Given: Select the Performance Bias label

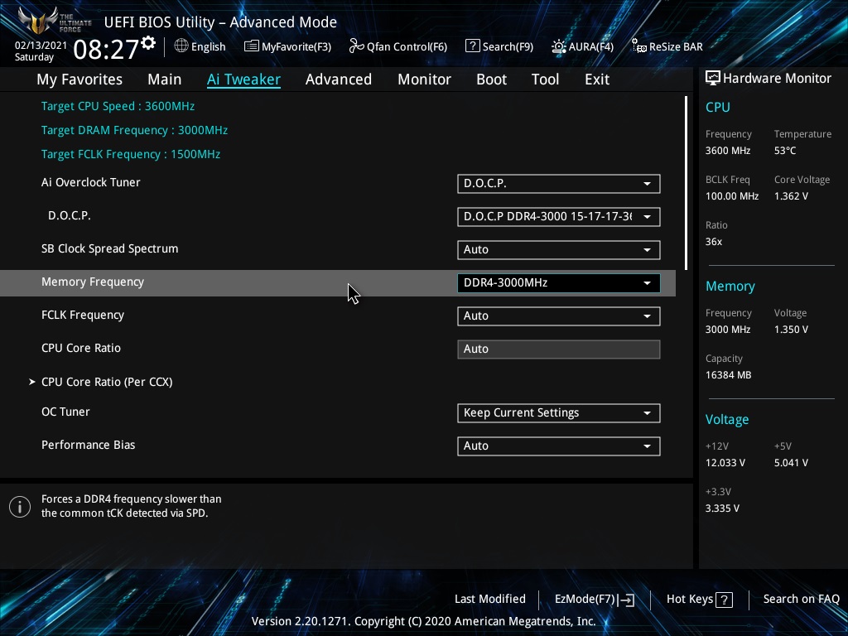Looking at the screenshot, I should pyautogui.click(x=88, y=445).
